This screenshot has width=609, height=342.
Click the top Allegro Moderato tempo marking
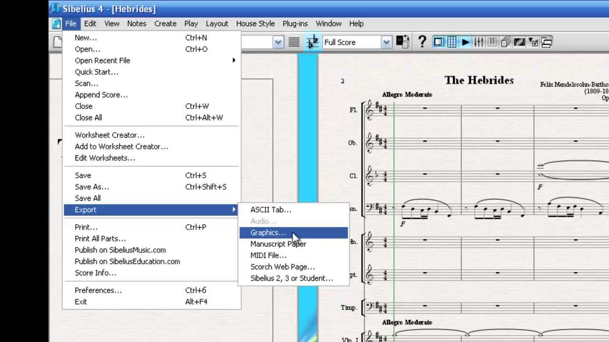(407, 95)
